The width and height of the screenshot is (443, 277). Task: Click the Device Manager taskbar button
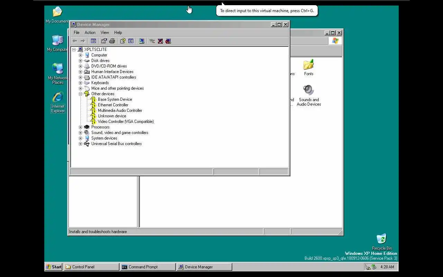204,267
